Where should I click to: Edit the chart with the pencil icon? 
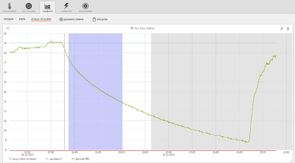coord(282,29)
